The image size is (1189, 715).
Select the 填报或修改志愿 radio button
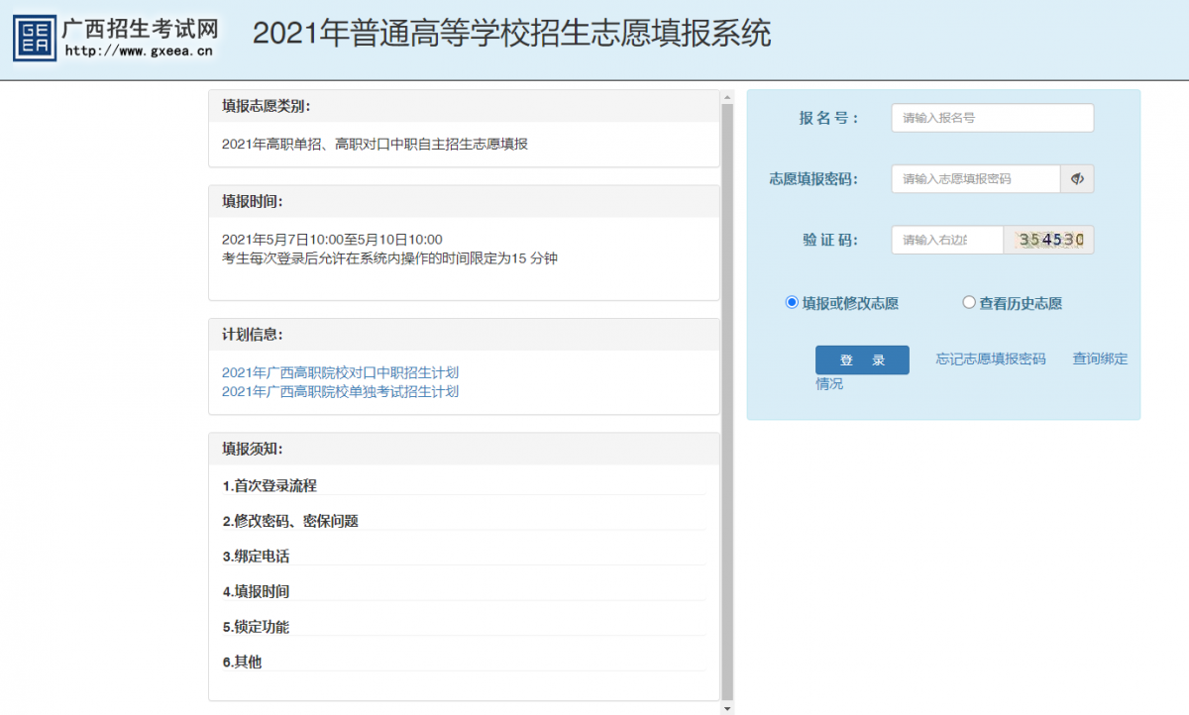792,303
